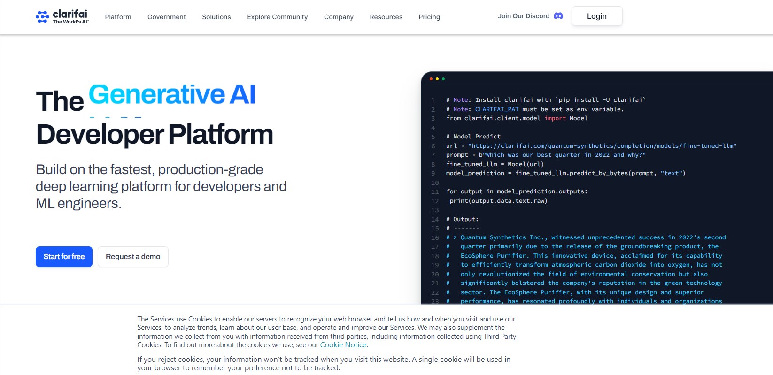This screenshot has width=773, height=375.
Task: Click the print(output.data.text.raw) code line
Action: tap(498, 201)
